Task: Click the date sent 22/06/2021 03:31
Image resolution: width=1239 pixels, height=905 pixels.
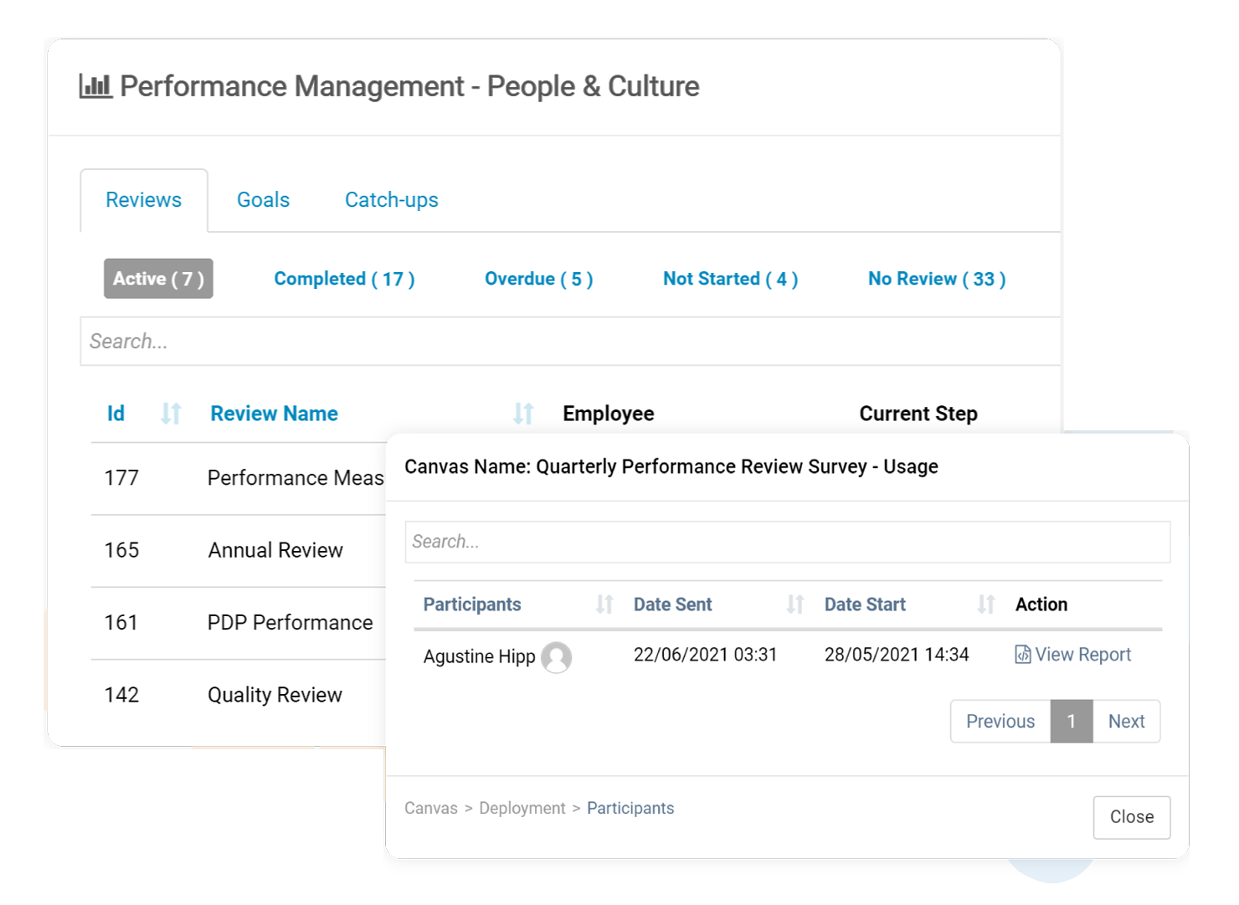Action: [x=705, y=655]
